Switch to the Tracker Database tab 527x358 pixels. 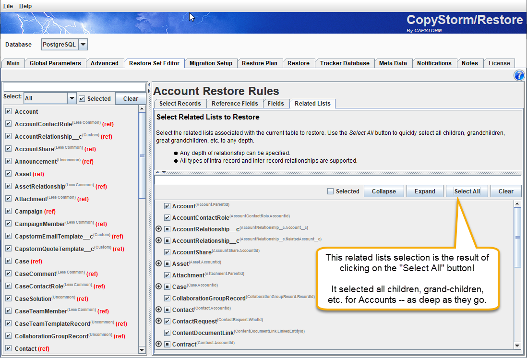click(345, 63)
